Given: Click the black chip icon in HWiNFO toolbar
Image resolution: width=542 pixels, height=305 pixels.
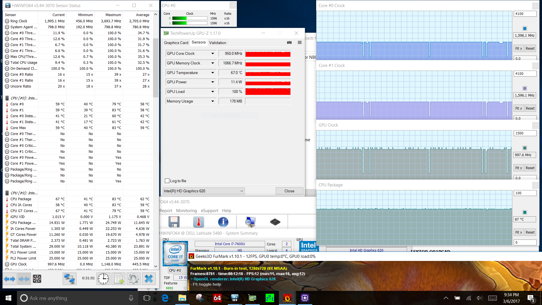Looking at the screenshot, I should click(275, 222).
